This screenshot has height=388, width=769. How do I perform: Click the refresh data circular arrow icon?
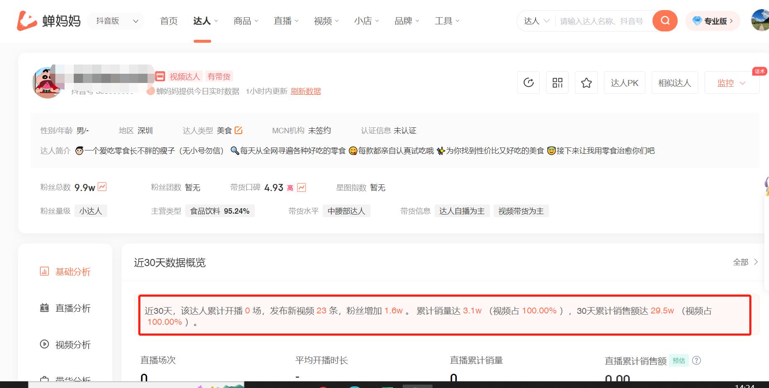click(x=528, y=83)
